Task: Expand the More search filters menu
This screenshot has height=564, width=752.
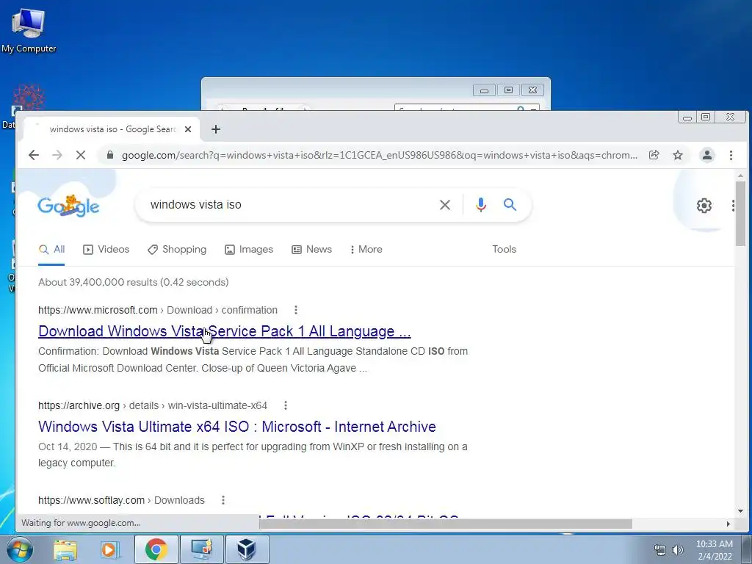Action: pyautogui.click(x=366, y=250)
